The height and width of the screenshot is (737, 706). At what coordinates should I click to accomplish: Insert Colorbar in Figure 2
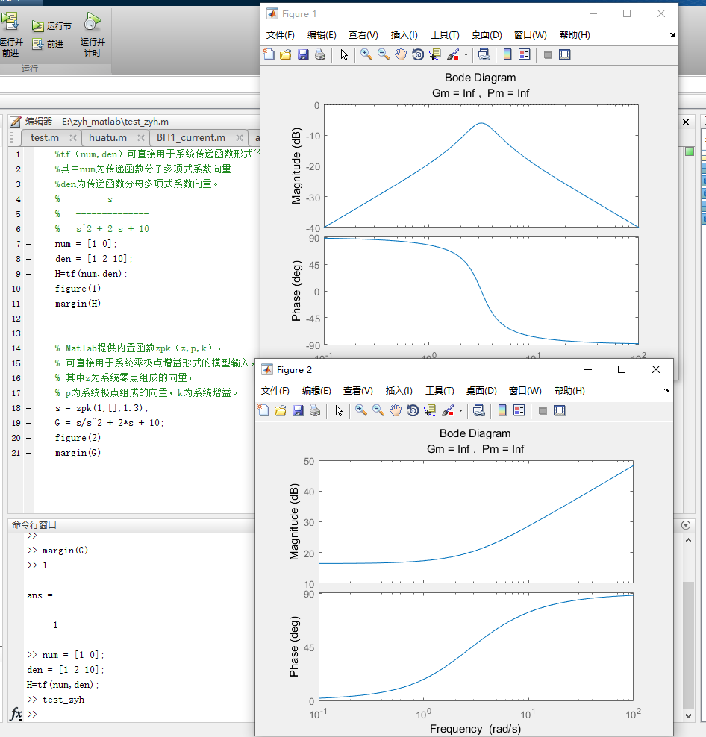pos(502,411)
